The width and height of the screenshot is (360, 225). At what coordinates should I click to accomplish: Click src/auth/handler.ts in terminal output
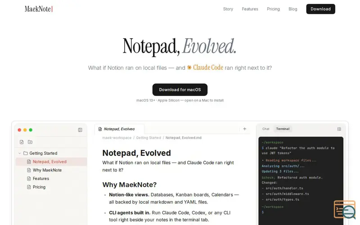click(284, 188)
